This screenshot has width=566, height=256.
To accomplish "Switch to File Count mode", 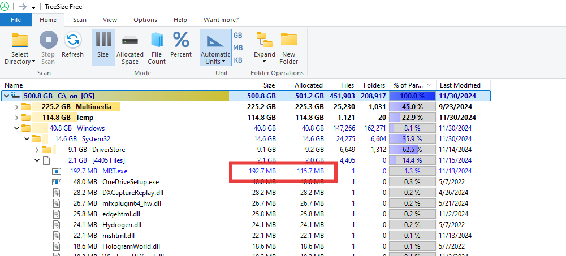I will [x=157, y=48].
